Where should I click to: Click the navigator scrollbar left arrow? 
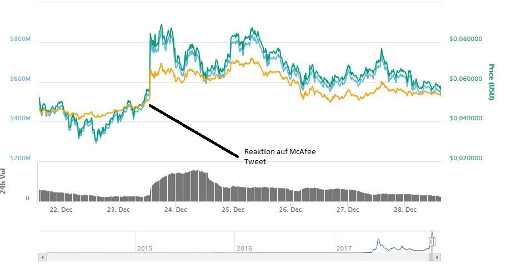click(x=42, y=257)
